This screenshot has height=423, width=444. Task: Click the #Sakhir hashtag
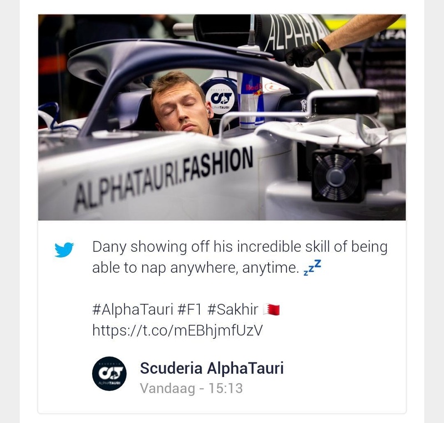233,309
